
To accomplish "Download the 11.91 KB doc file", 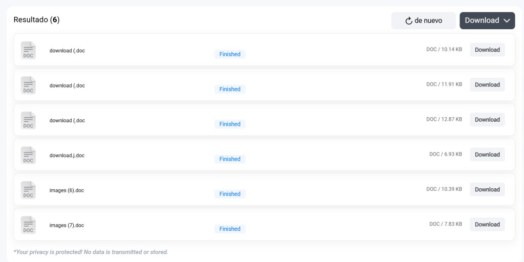I will click(487, 84).
